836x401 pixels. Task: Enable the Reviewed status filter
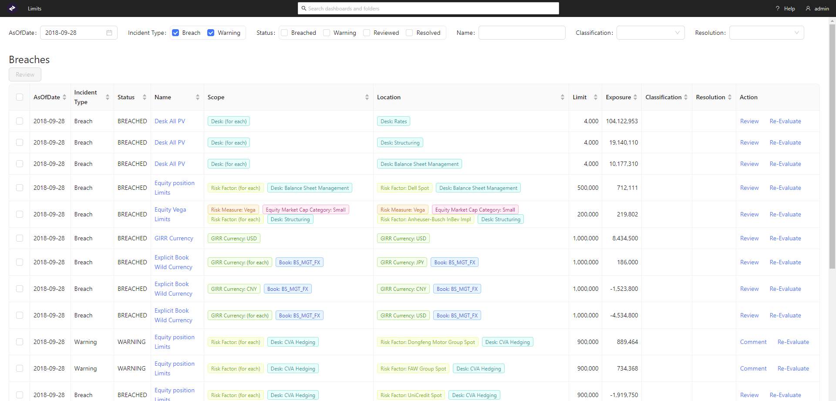pos(367,33)
